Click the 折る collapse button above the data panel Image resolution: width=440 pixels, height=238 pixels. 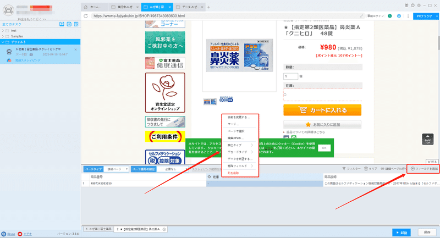[432, 162]
